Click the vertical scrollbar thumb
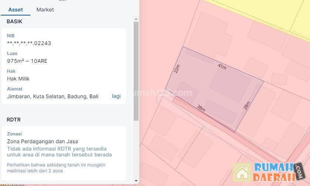 (136, 71)
